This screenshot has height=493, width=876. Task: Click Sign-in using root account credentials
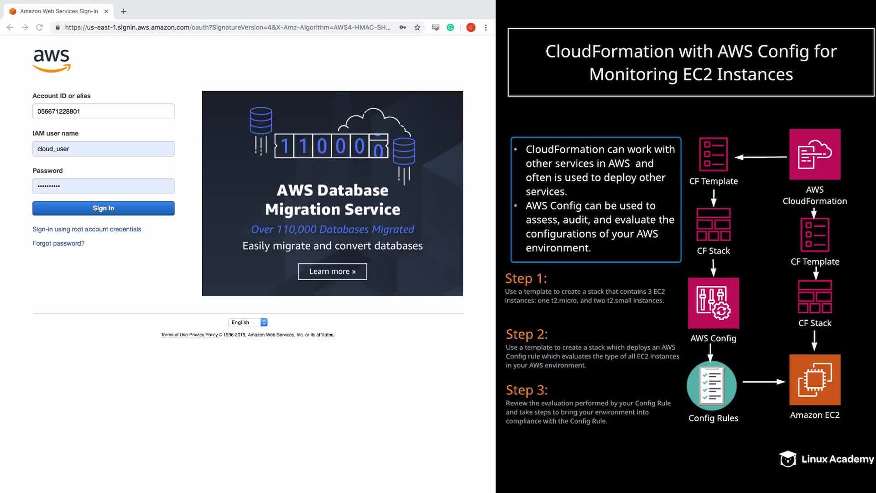point(87,229)
